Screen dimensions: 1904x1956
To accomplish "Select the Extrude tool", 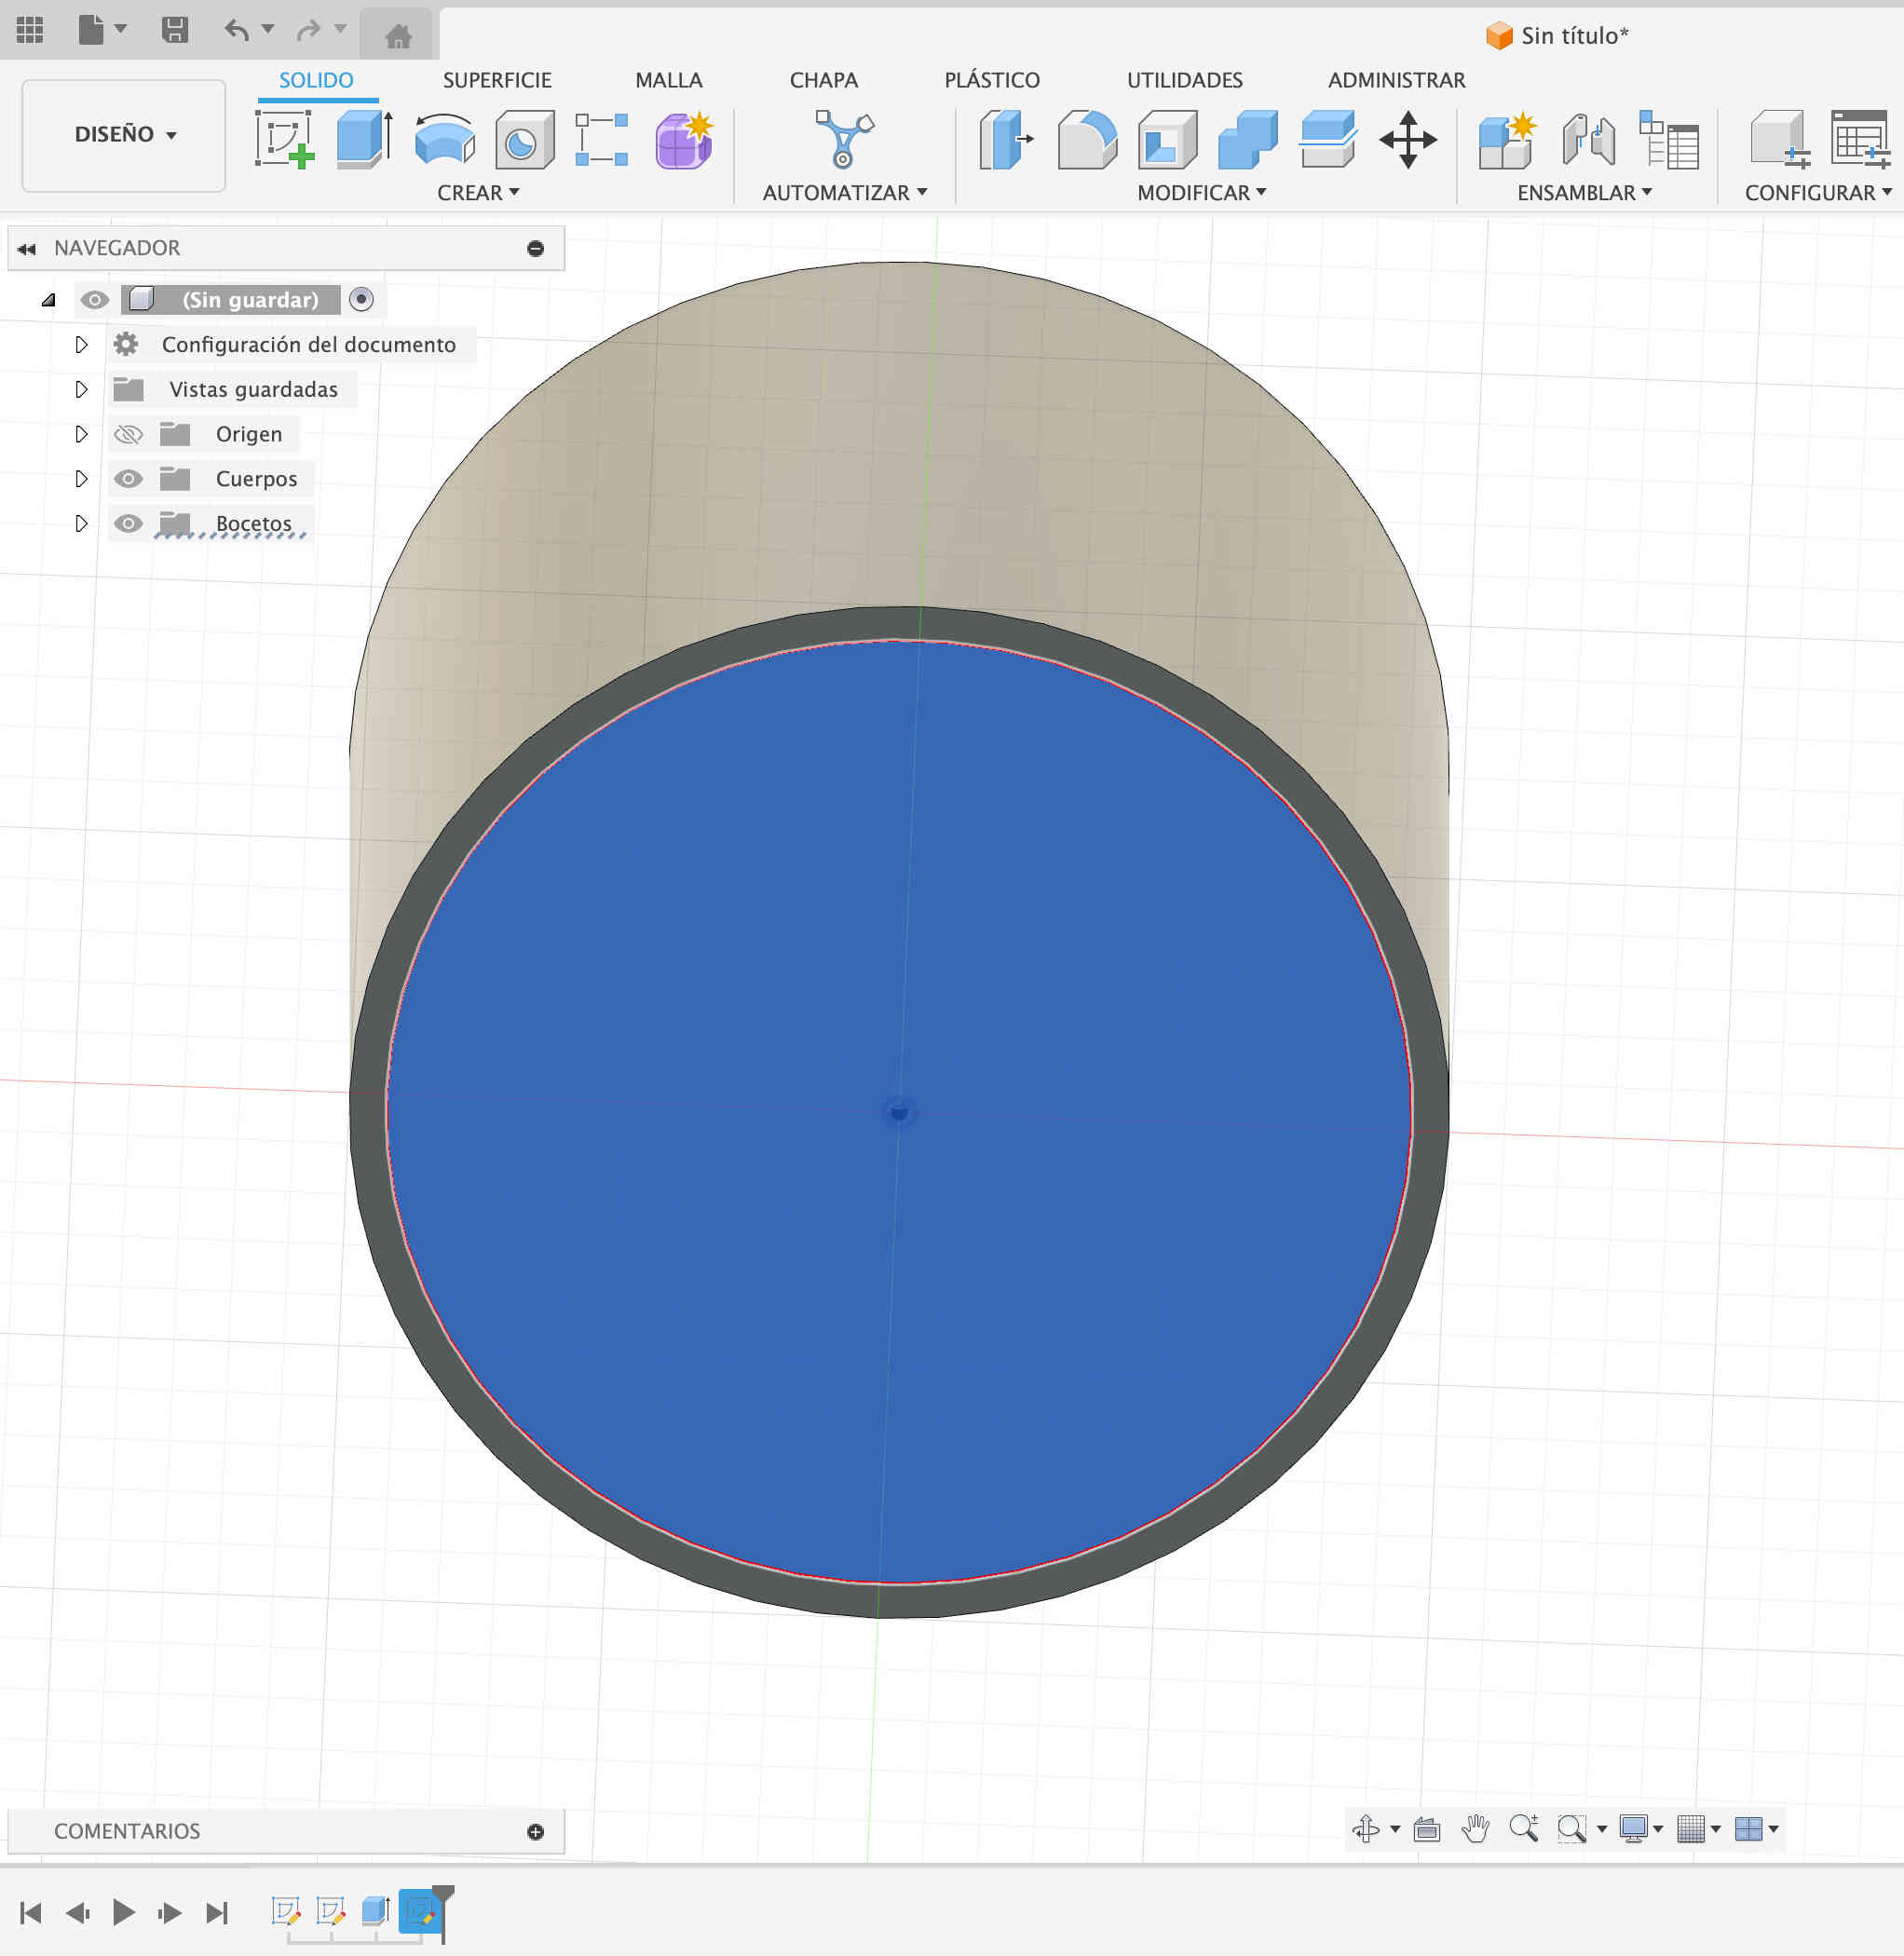I will (364, 138).
